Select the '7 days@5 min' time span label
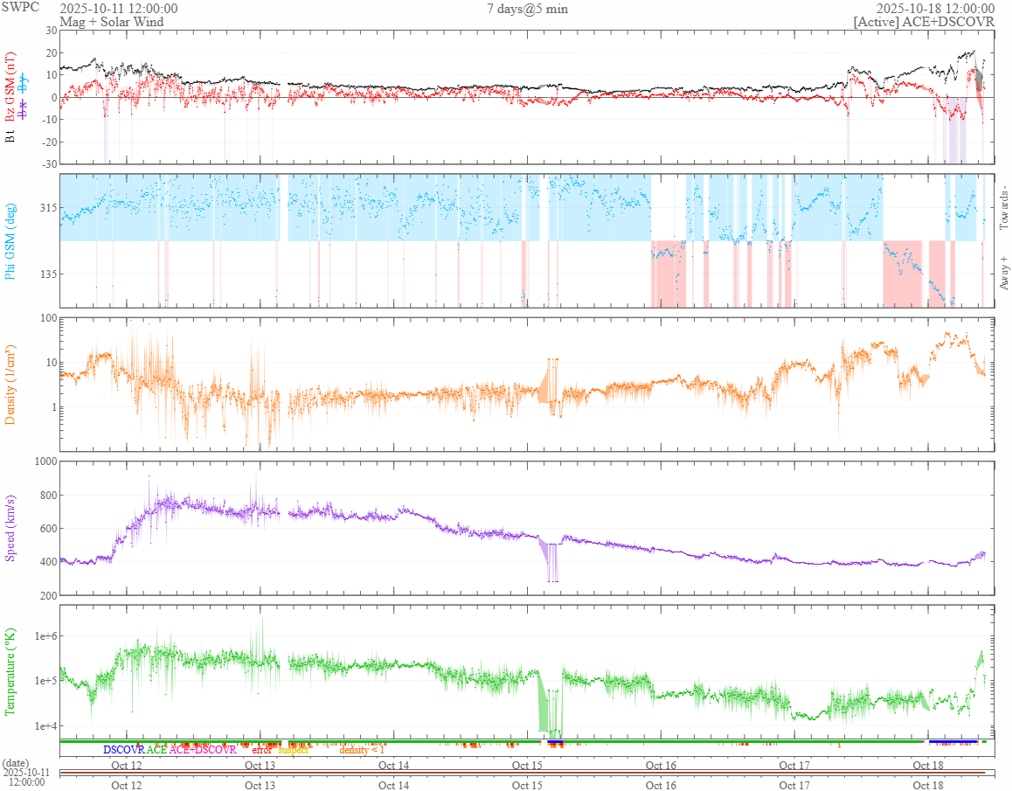Screen dimensions: 1012x791 click(x=527, y=9)
